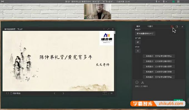Viewport: 189px width, 110px height.
Task: Expand the microphone options arrow
Action: coord(159,2)
